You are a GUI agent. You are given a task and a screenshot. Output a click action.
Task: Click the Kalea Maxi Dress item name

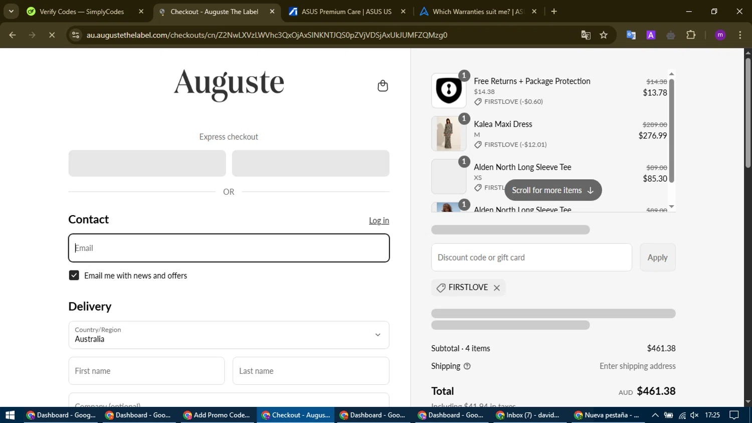tap(503, 124)
